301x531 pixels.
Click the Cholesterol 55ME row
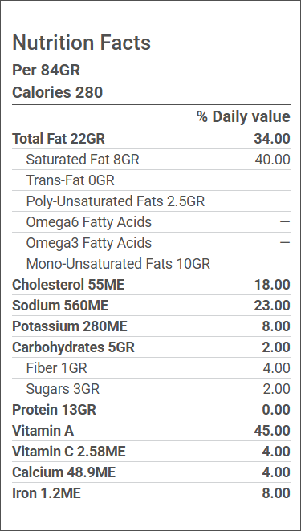(151, 285)
